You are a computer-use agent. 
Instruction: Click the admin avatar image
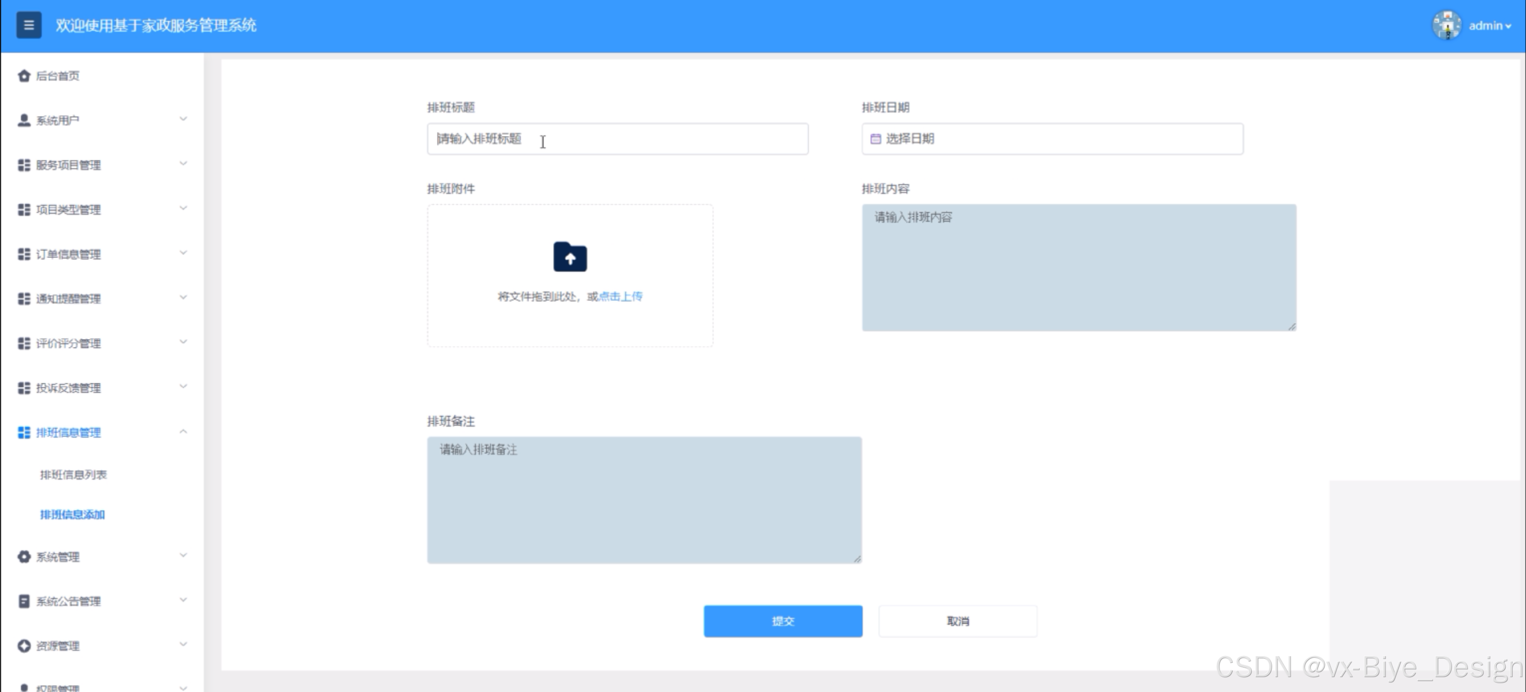[1446, 25]
